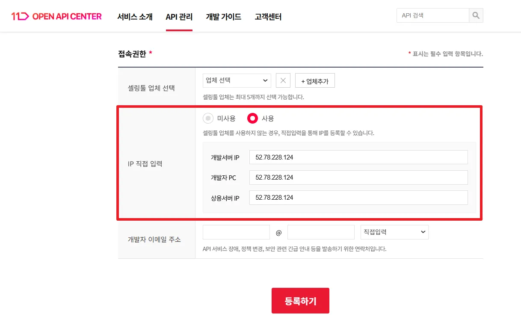Click the 셀링툴 업체 선택 label

pyautogui.click(x=151, y=88)
